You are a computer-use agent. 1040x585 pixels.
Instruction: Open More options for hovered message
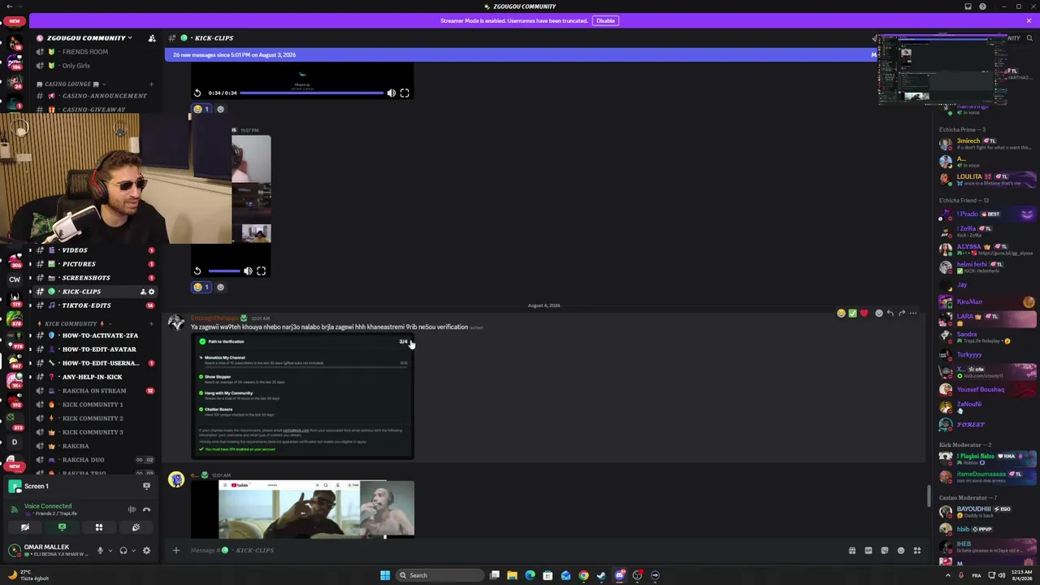(x=913, y=313)
